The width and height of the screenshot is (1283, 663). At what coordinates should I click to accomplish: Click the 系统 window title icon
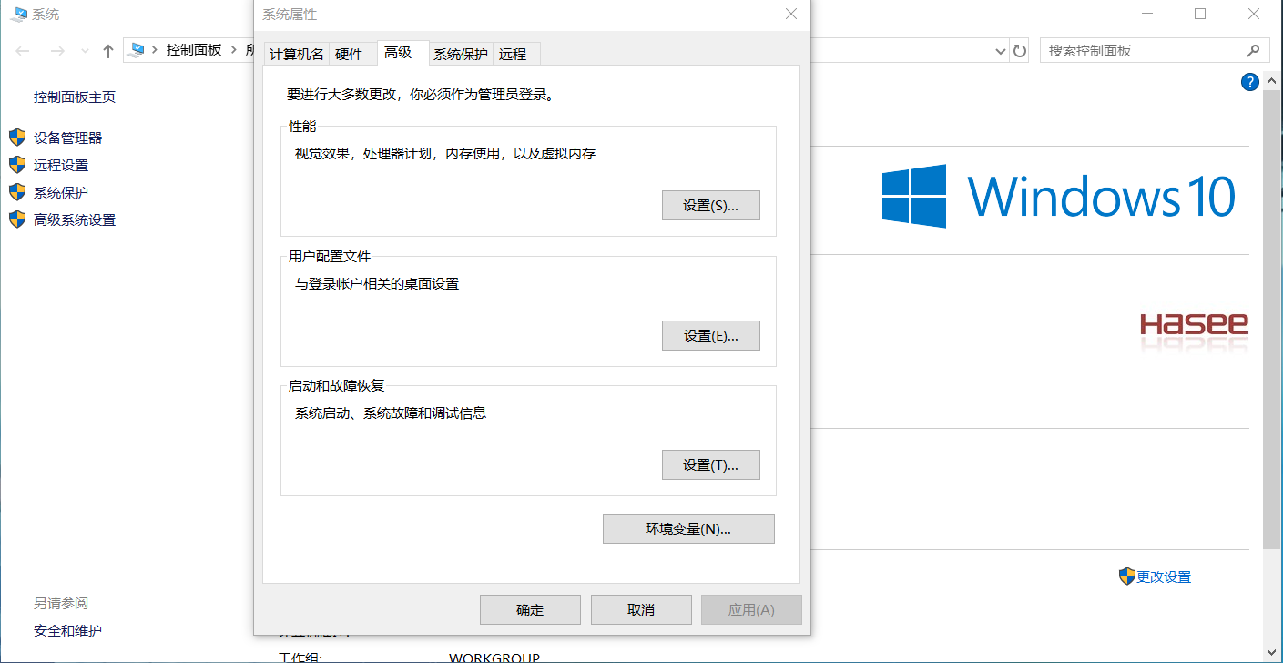coord(17,14)
